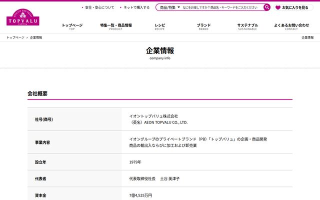Click the 資本金 row label
The height and width of the screenshot is (200, 320).
(x=40, y=195)
